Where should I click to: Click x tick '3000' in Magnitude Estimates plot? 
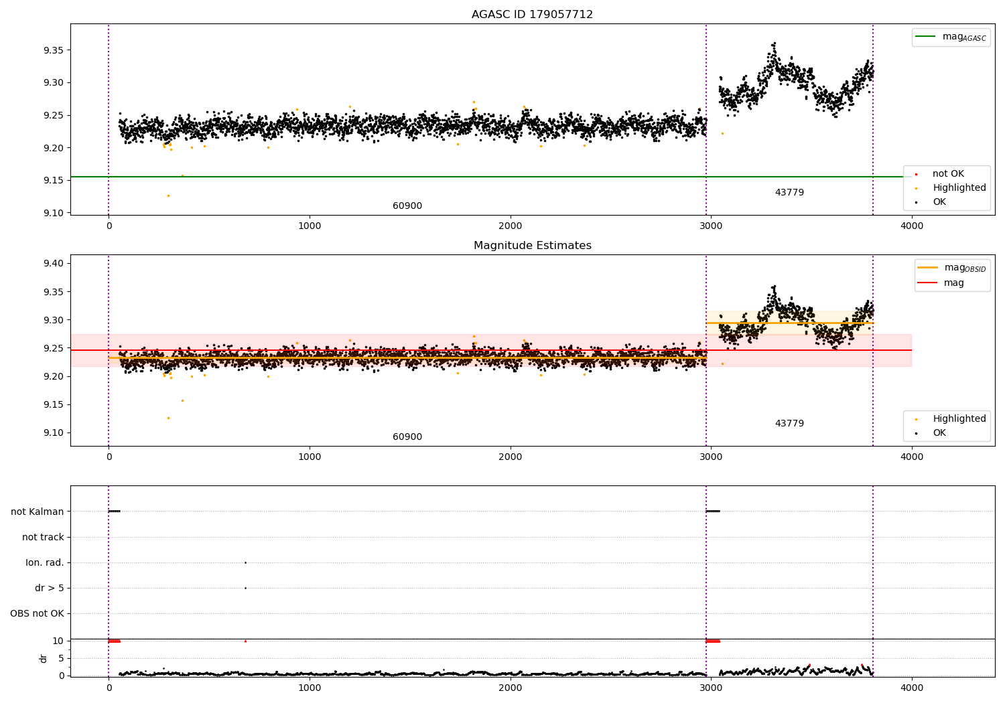pos(711,457)
